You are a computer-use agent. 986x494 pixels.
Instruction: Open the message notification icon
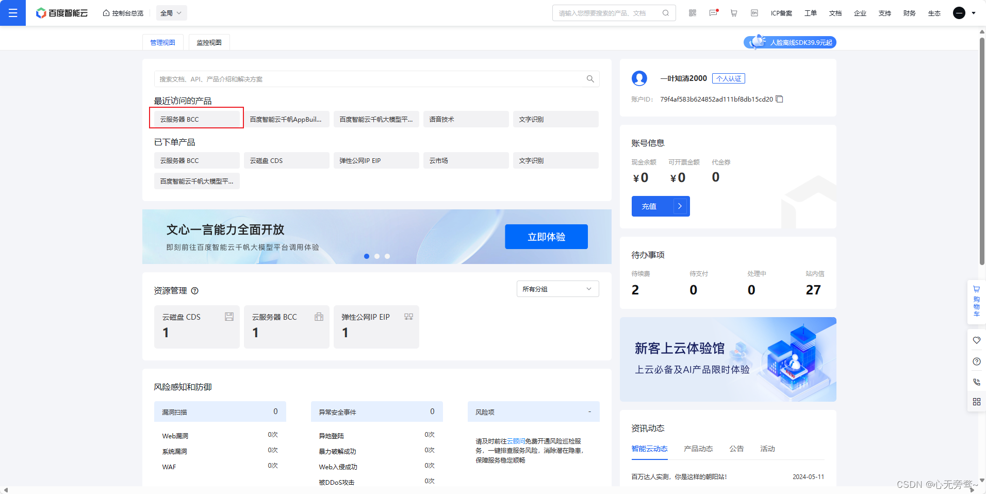pos(713,13)
